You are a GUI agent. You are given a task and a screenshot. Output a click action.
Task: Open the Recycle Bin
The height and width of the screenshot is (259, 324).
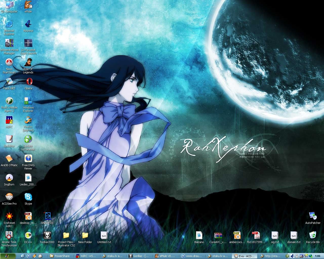point(313,238)
